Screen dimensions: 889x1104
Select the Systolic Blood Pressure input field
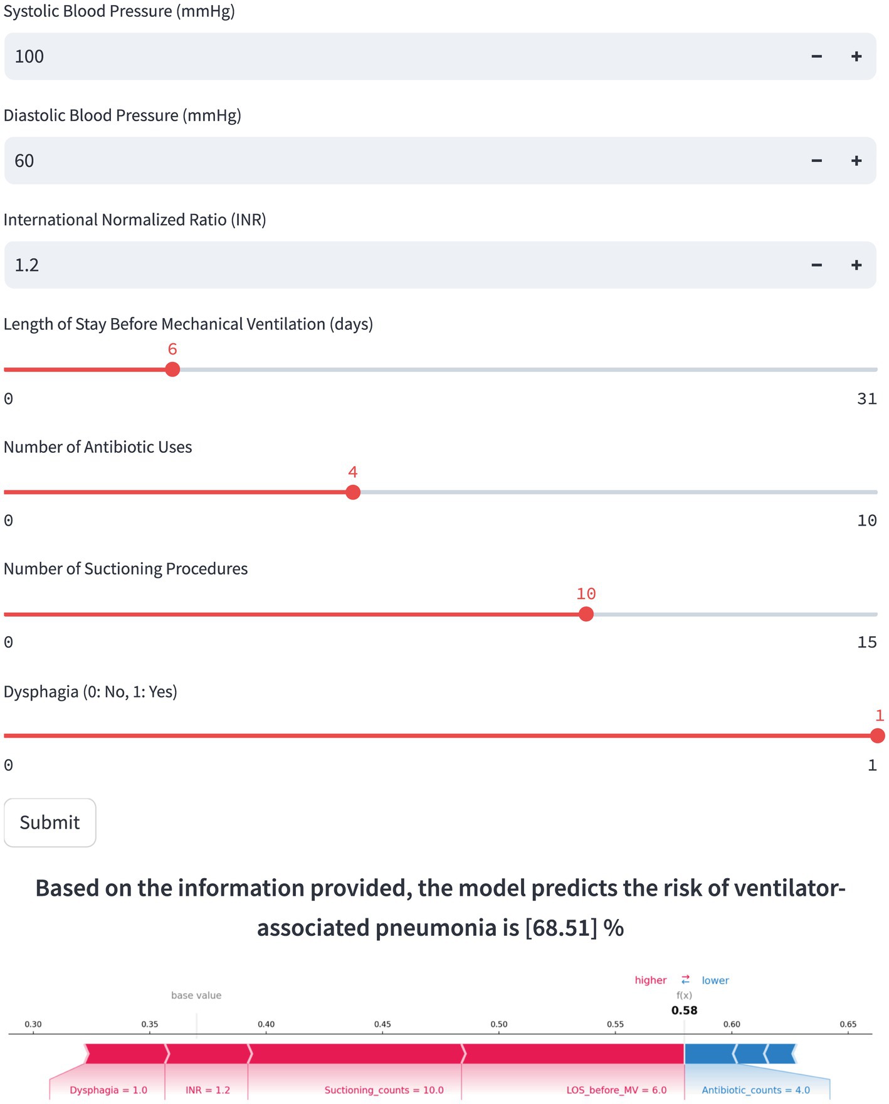click(x=401, y=56)
